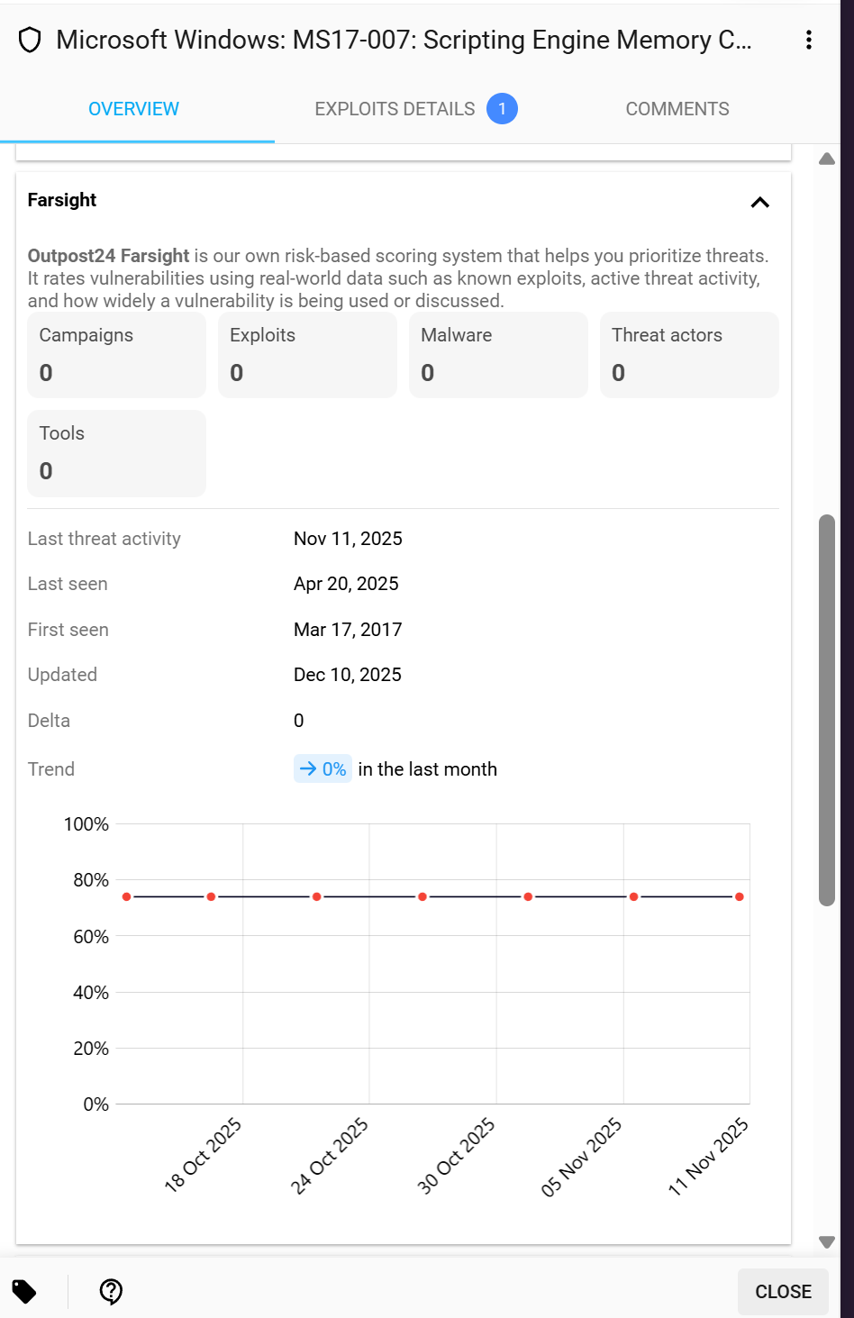
Task: Click the shield icon beside the title
Action: pos(30,41)
